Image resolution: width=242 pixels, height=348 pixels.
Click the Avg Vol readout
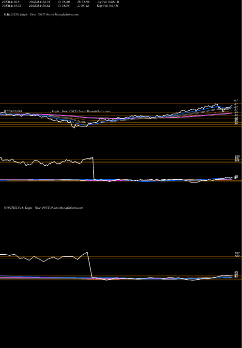[x=108, y=2]
